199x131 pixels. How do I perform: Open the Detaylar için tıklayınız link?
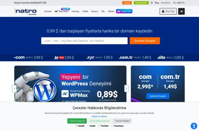pyautogui.click(x=99, y=116)
